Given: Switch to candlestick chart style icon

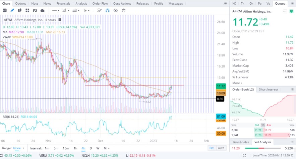Looking at the screenshot, I should click(20, 11).
